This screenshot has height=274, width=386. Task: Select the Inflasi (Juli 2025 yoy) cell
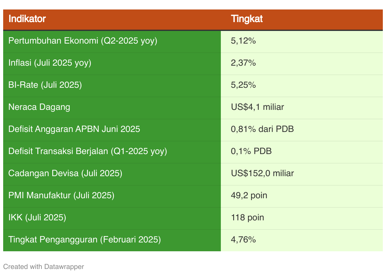pos(112,64)
